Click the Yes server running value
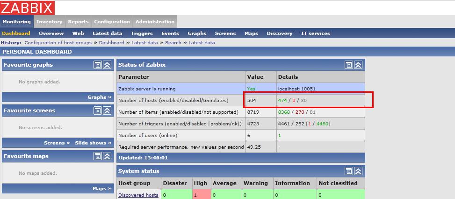Viewport: 455px width, 199px height. tap(251, 89)
